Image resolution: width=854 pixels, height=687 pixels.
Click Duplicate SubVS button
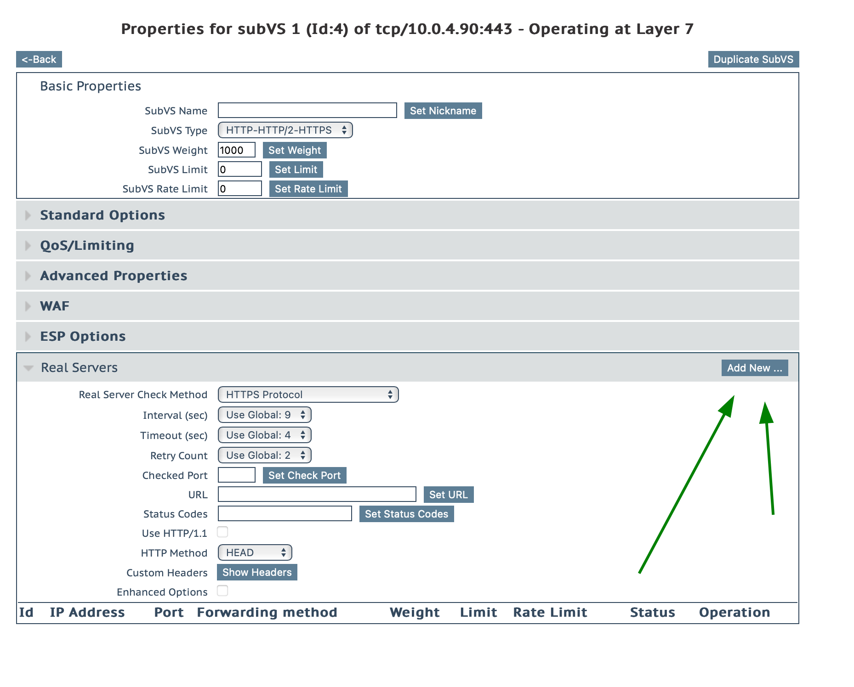(x=753, y=60)
